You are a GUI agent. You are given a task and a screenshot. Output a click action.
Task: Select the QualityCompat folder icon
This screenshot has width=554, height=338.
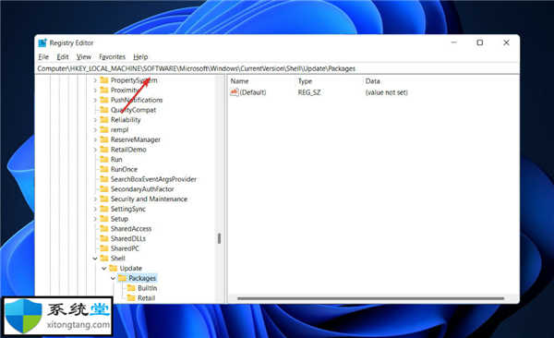103,110
